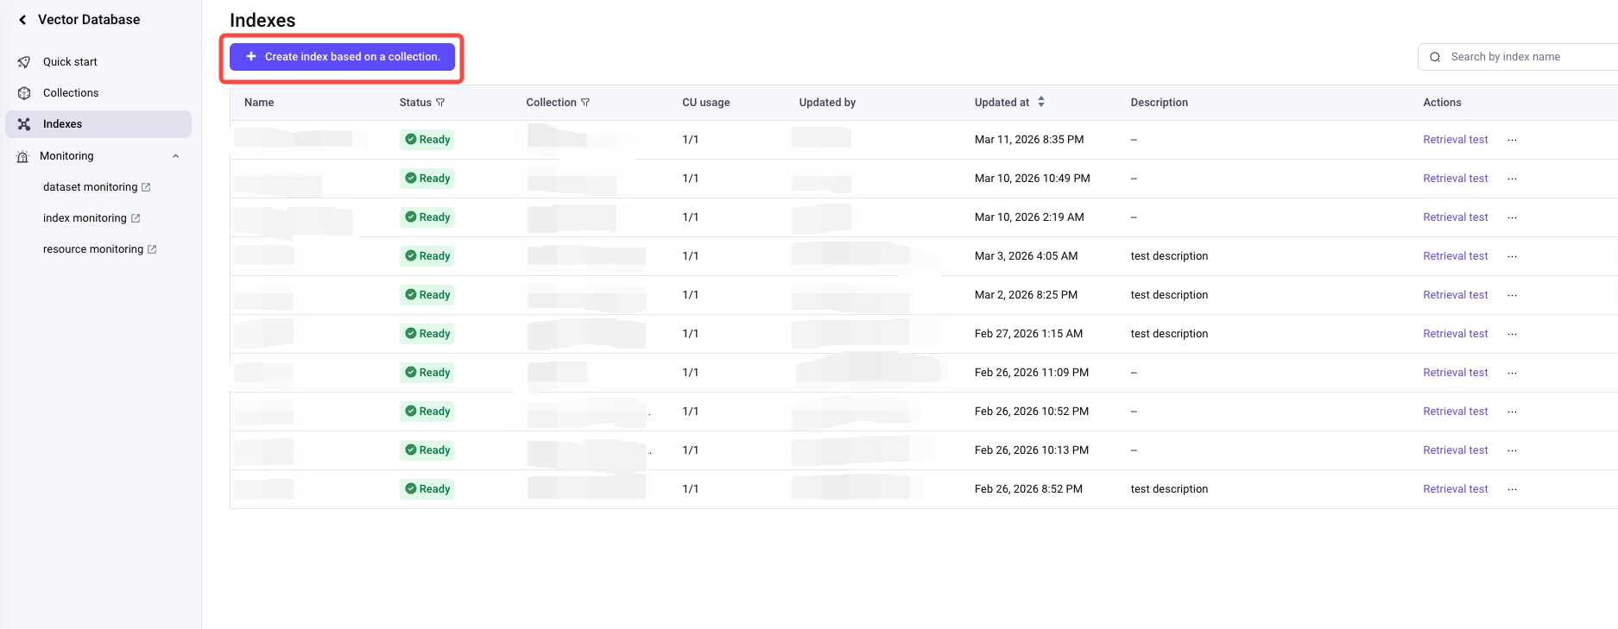Viewport: 1618px width, 629px height.
Task: Click Create index based on a collection
Action: click(342, 57)
